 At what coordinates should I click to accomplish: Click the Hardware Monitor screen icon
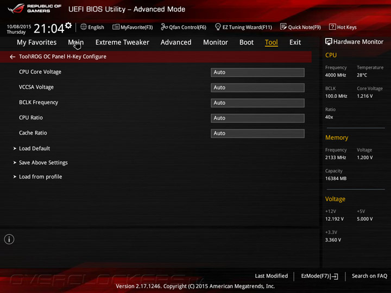click(329, 42)
